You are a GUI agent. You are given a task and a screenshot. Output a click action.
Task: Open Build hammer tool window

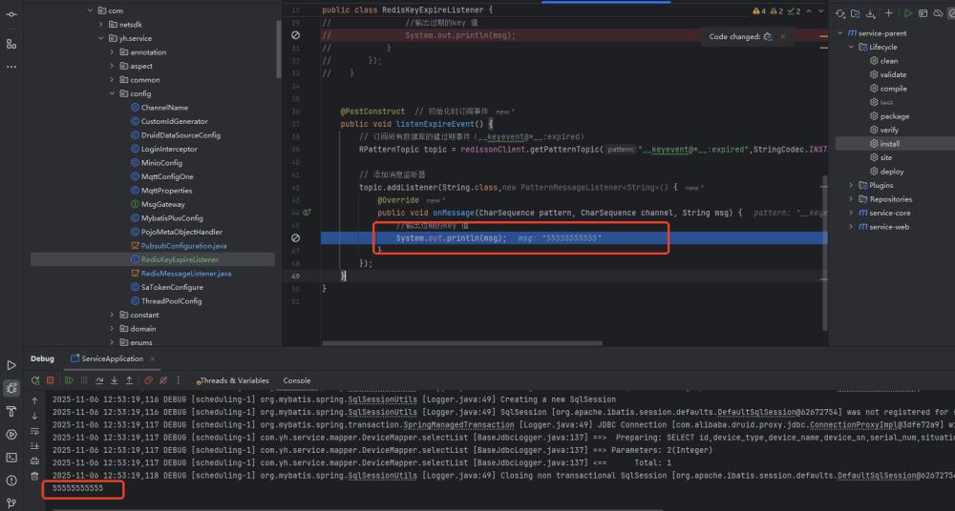pyautogui.click(x=11, y=411)
